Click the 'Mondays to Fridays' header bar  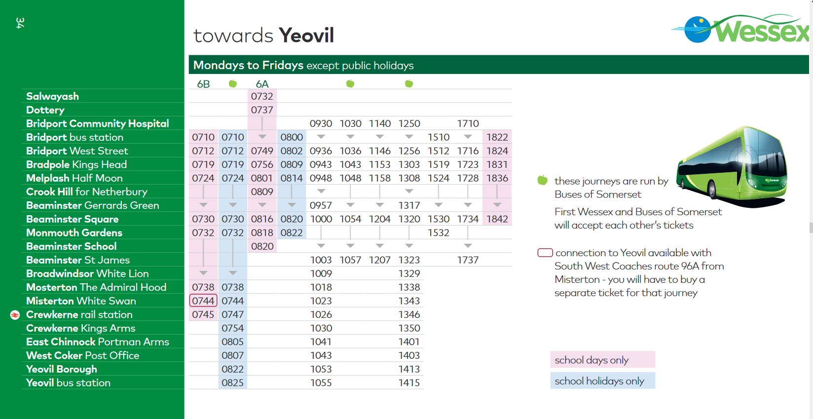pyautogui.click(x=498, y=65)
